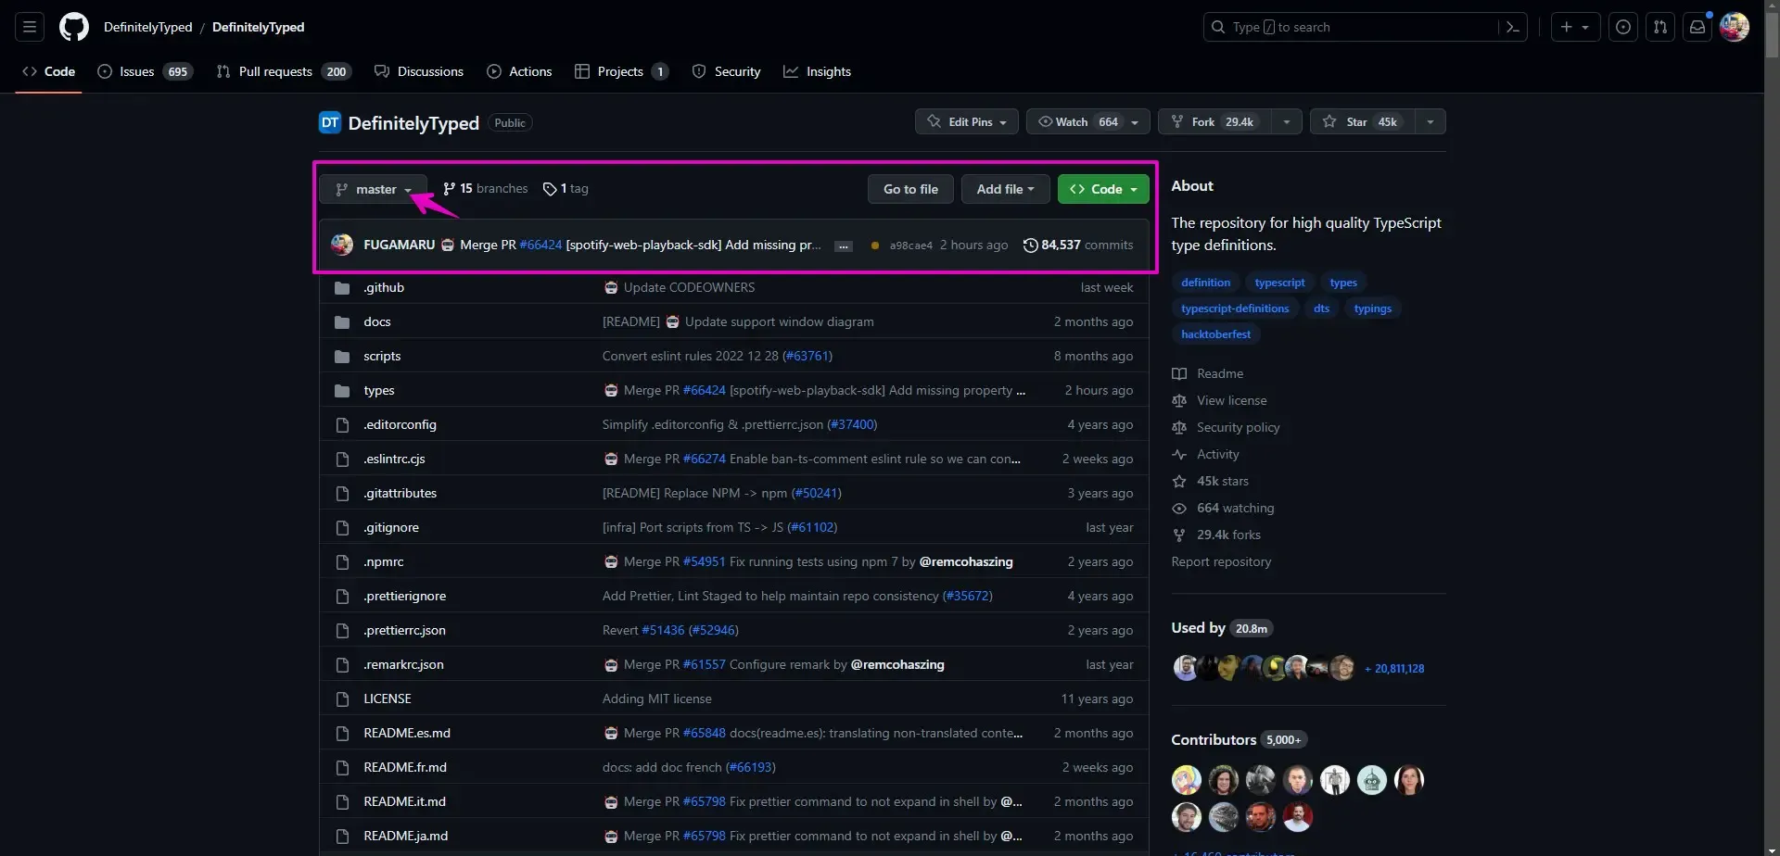Expand the star lists dropdown arrow
Screen dimensions: 1780x856
point(1430,121)
